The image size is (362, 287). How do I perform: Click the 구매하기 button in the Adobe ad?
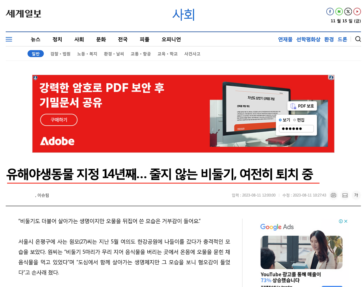pos(59,120)
